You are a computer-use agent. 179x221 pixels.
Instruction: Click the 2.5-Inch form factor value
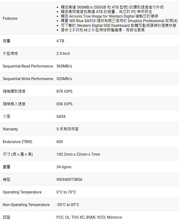(63, 54)
